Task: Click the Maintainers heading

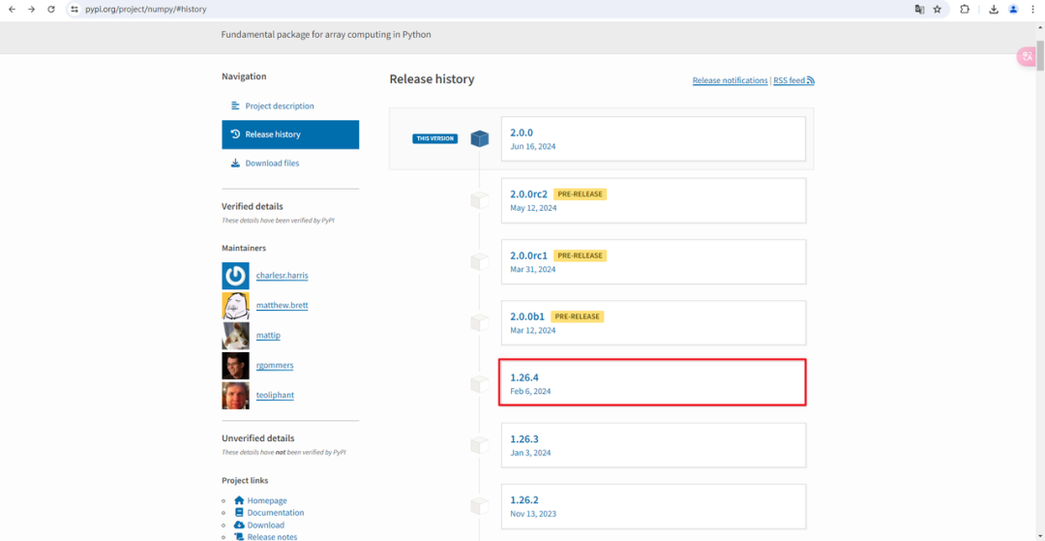Action: [x=244, y=248]
